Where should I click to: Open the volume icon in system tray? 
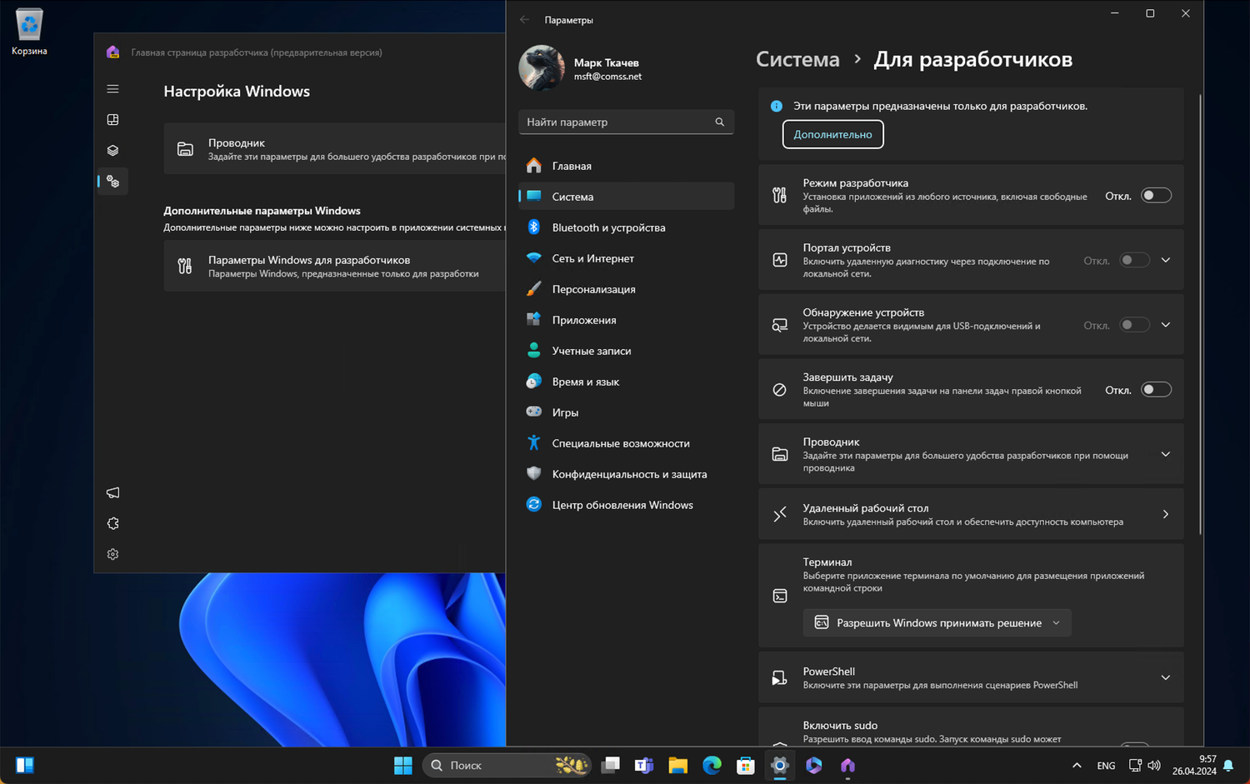pyautogui.click(x=1154, y=765)
